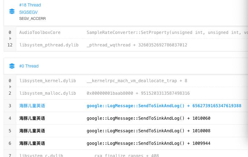
Task: Open the #0 Thread link
Action: [x=29, y=66]
